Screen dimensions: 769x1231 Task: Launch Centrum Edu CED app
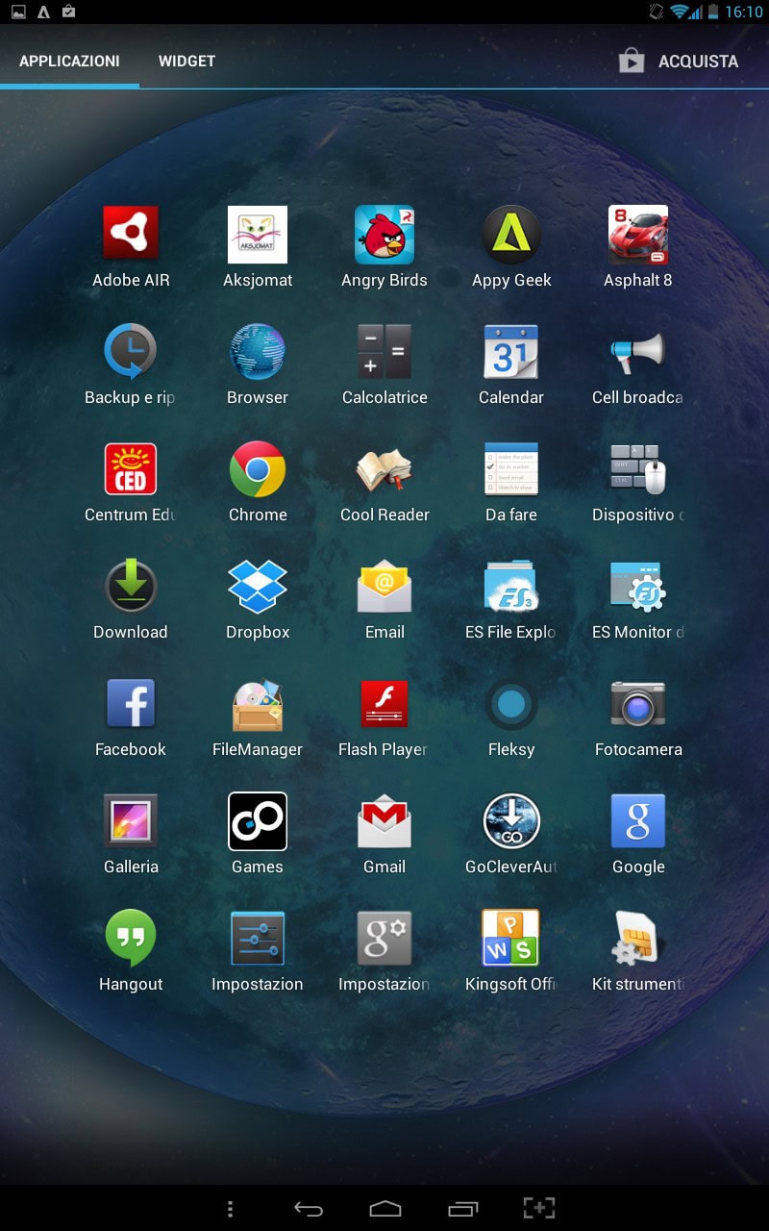(131, 483)
